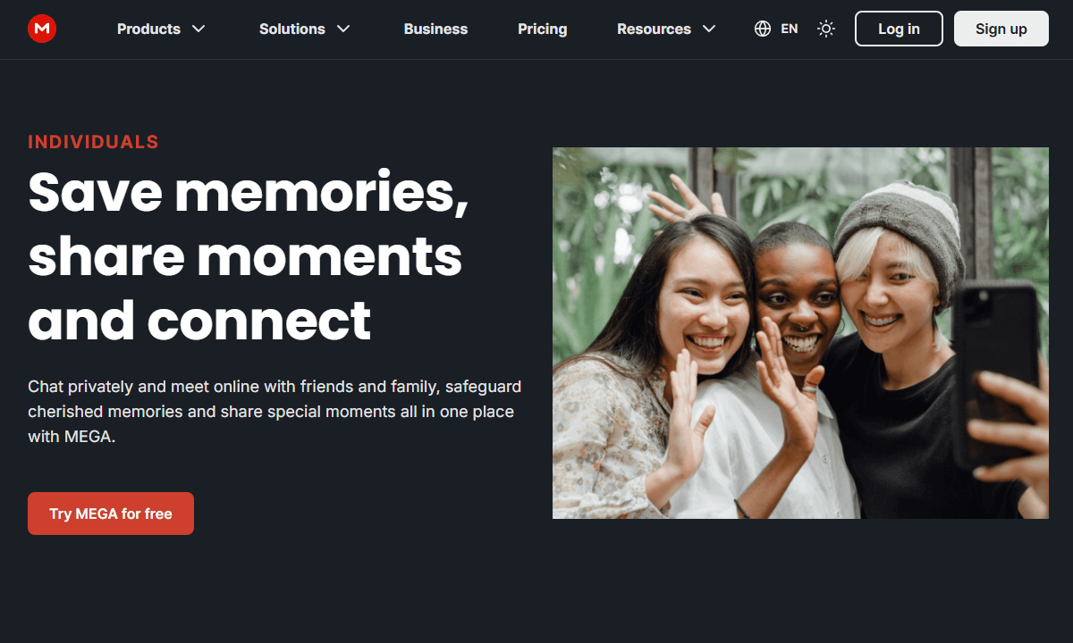The height and width of the screenshot is (643, 1073).
Task: Select the EN language label
Action: coord(789,29)
